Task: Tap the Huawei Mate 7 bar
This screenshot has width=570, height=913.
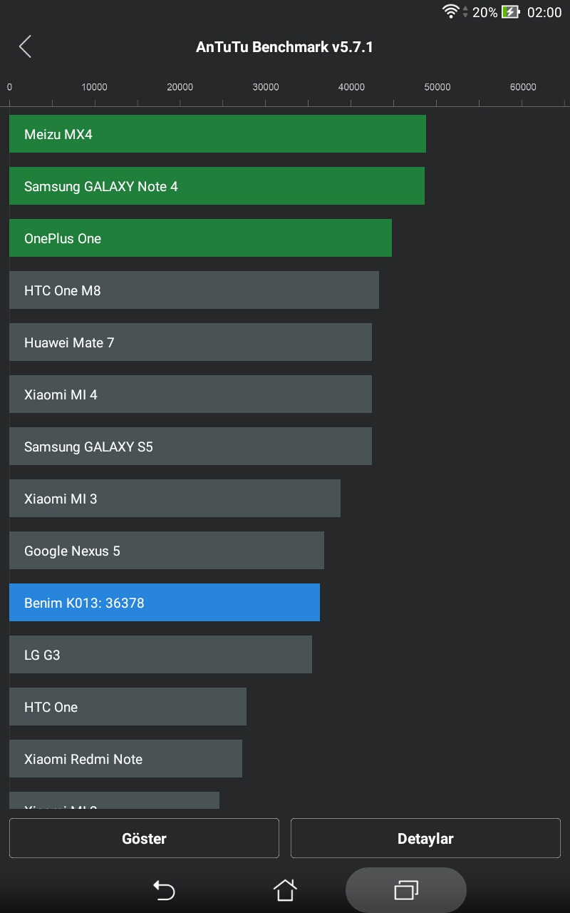Action: coord(190,342)
